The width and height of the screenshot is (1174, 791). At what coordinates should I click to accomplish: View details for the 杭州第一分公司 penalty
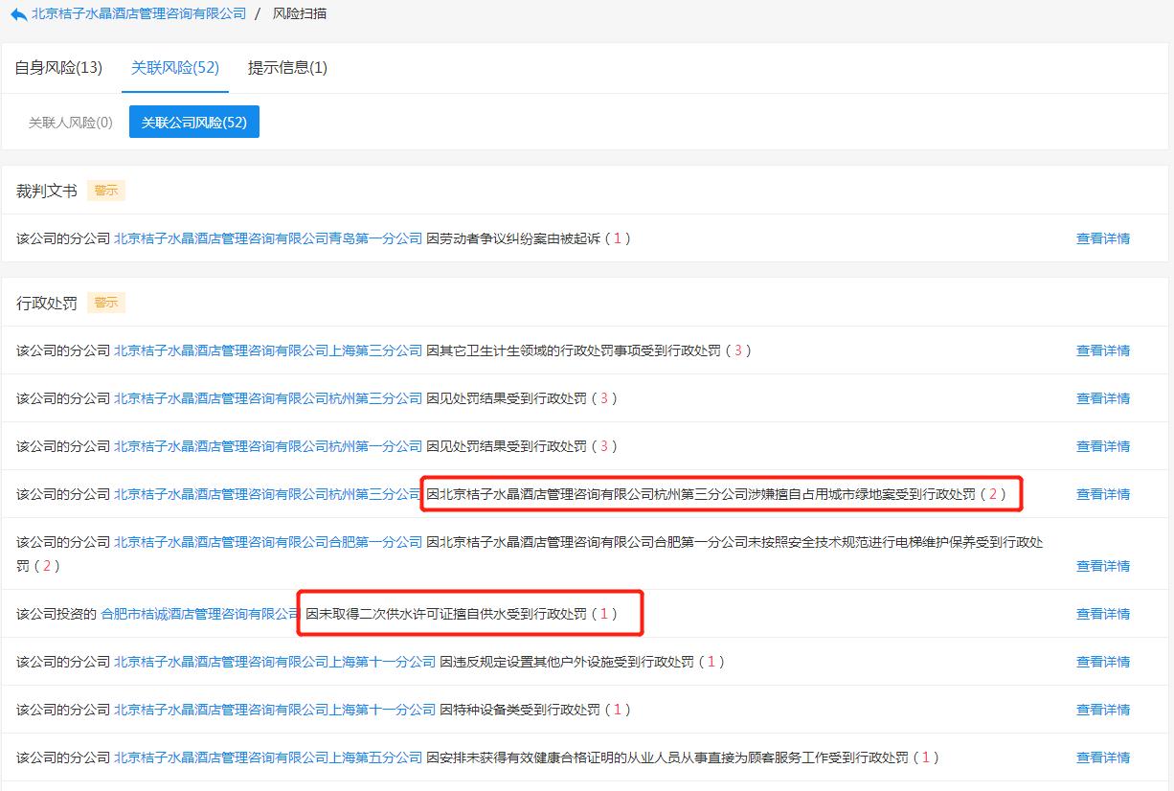(x=1102, y=446)
